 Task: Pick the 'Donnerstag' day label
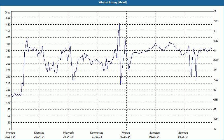coord(97,133)
